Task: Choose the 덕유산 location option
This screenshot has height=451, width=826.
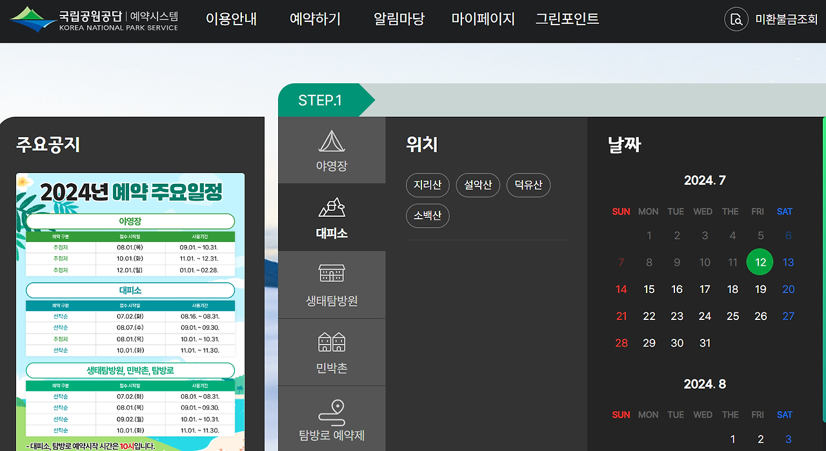Action: (x=528, y=185)
